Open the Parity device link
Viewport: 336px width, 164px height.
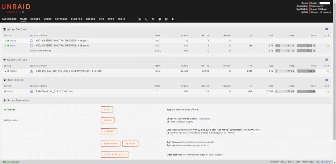(13, 40)
